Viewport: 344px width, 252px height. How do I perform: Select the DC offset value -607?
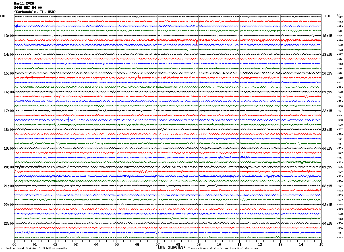[x=340, y=83]
